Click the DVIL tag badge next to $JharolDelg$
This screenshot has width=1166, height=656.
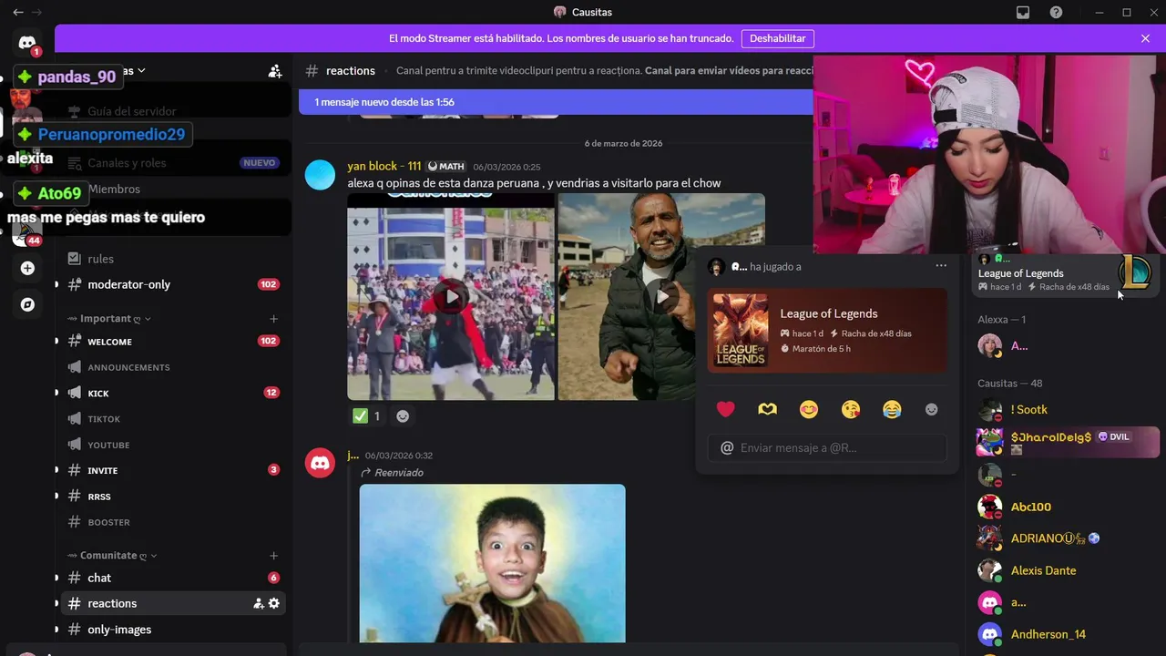click(x=1113, y=437)
